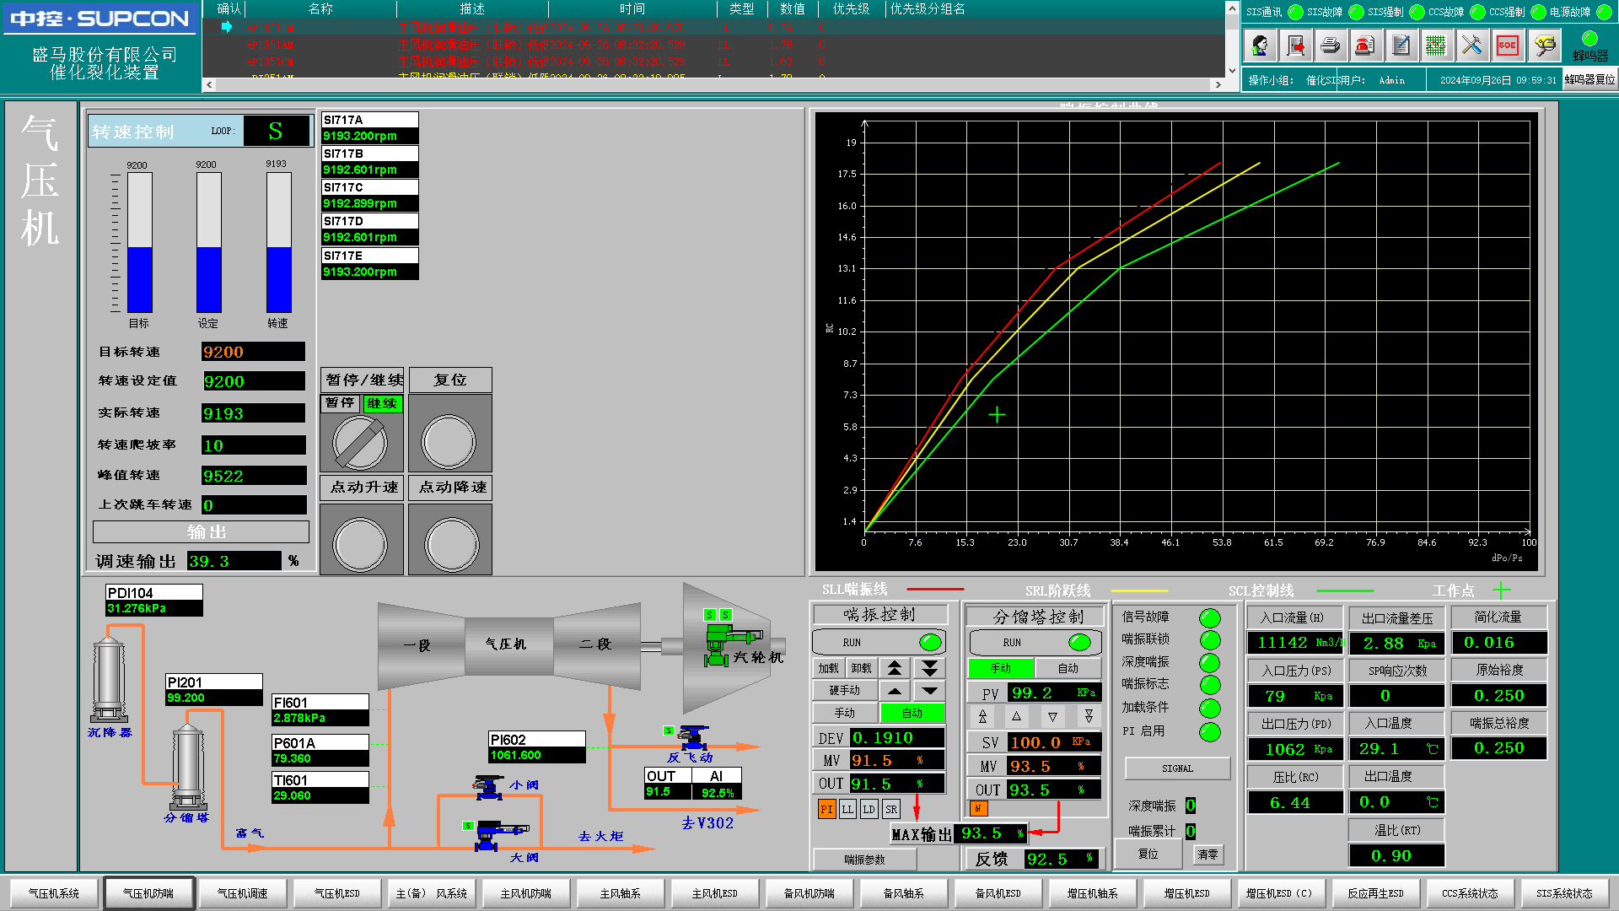Switch surge control to 自动 mode
1619x911 pixels.
(912, 714)
